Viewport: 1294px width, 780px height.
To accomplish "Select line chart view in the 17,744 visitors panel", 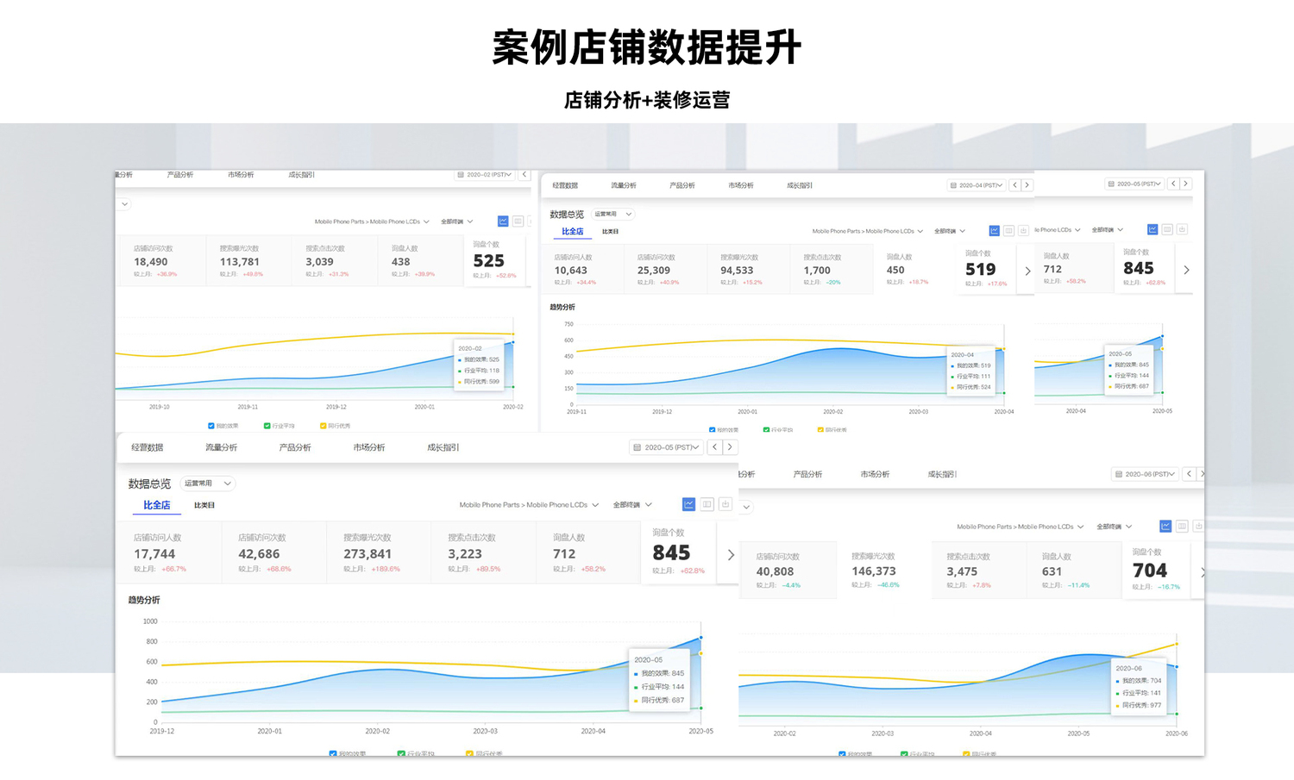I will pos(688,504).
